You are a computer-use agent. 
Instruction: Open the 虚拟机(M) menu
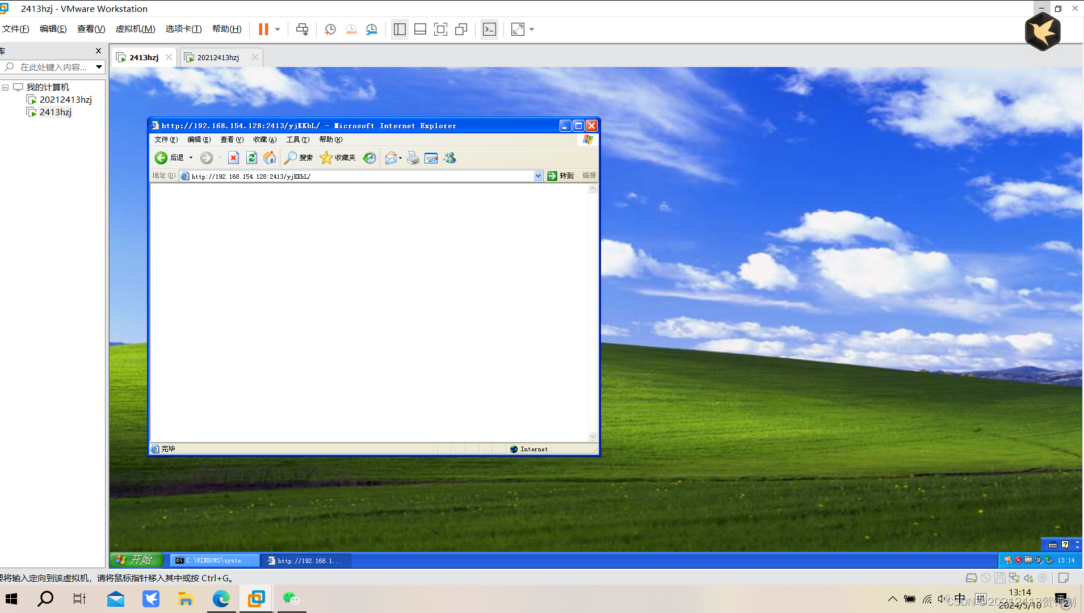point(135,29)
